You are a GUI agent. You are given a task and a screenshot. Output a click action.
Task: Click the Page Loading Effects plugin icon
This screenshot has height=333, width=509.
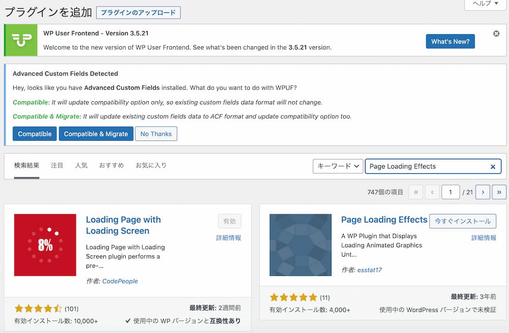pos(300,245)
